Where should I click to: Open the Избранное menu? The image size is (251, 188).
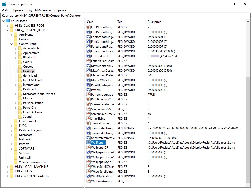pyautogui.click(x=43, y=10)
